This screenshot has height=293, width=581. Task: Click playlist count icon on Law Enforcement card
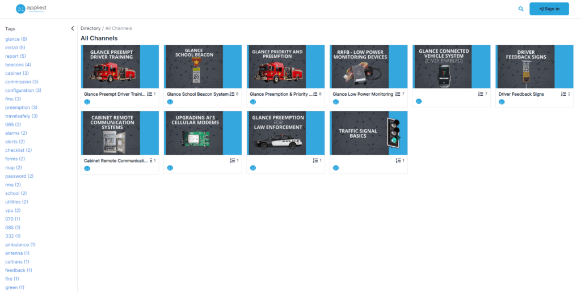click(315, 160)
